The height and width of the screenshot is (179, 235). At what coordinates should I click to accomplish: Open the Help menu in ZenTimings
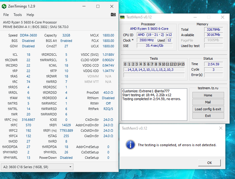(30, 15)
